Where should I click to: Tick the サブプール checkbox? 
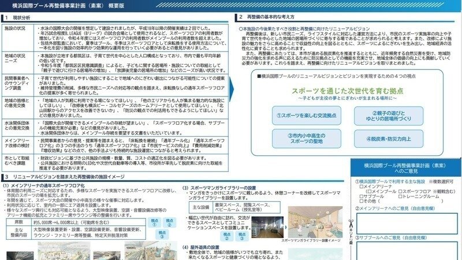[x=362, y=197]
